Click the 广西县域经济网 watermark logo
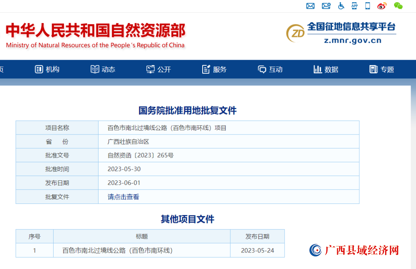 354,250
